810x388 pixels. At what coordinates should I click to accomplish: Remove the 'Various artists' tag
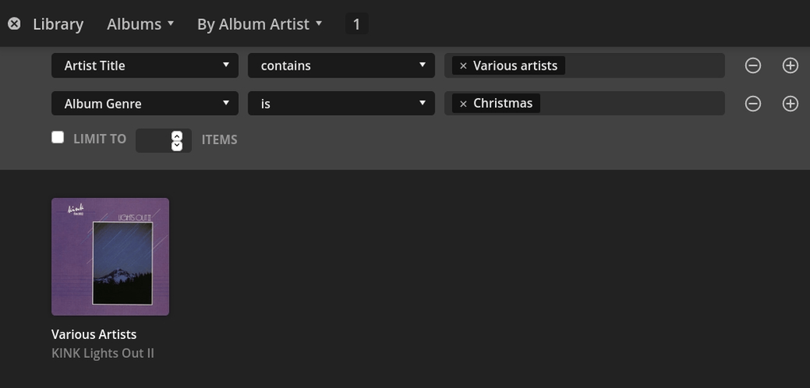coord(463,66)
